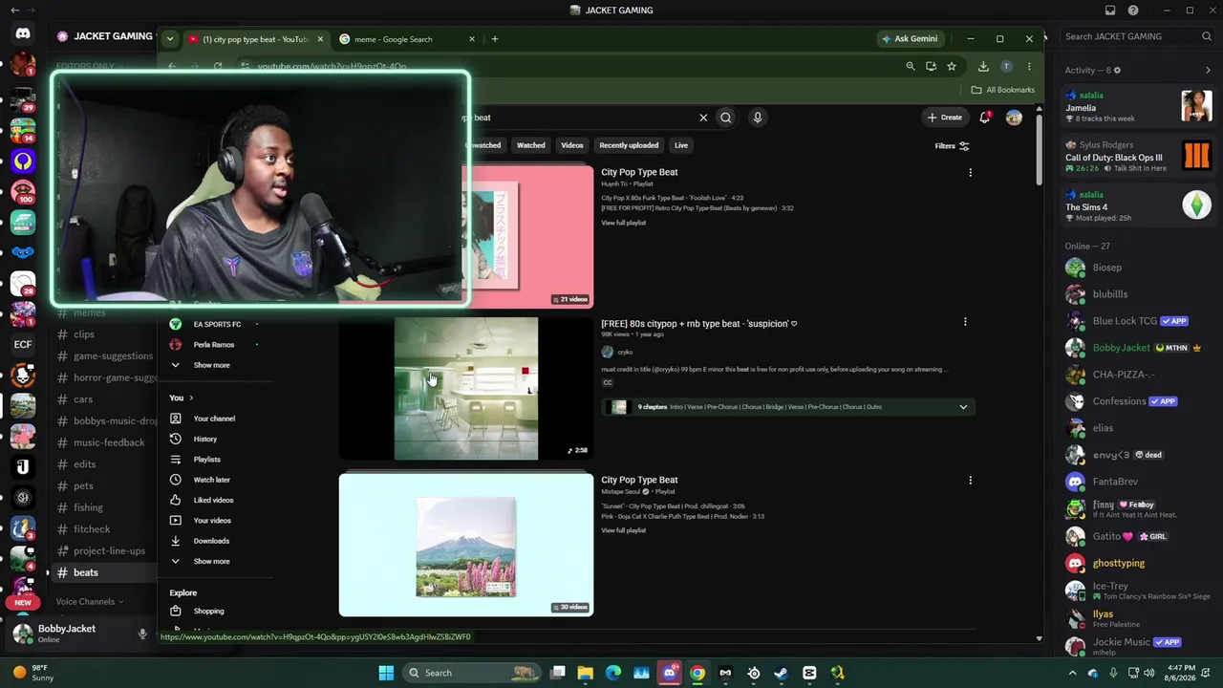The width and height of the screenshot is (1223, 688).
Task: Open the Mount Fuji City Pop playlist thumbnail
Action: point(466,545)
